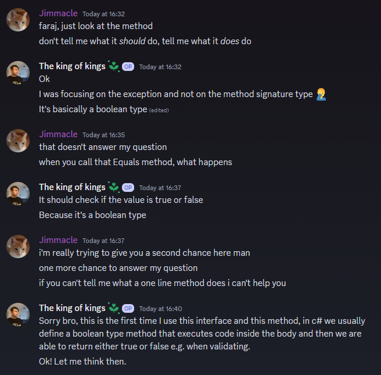381x375 pixels.
Task: Click the facepalm emoji after 'method signature type'
Action: 321,94
